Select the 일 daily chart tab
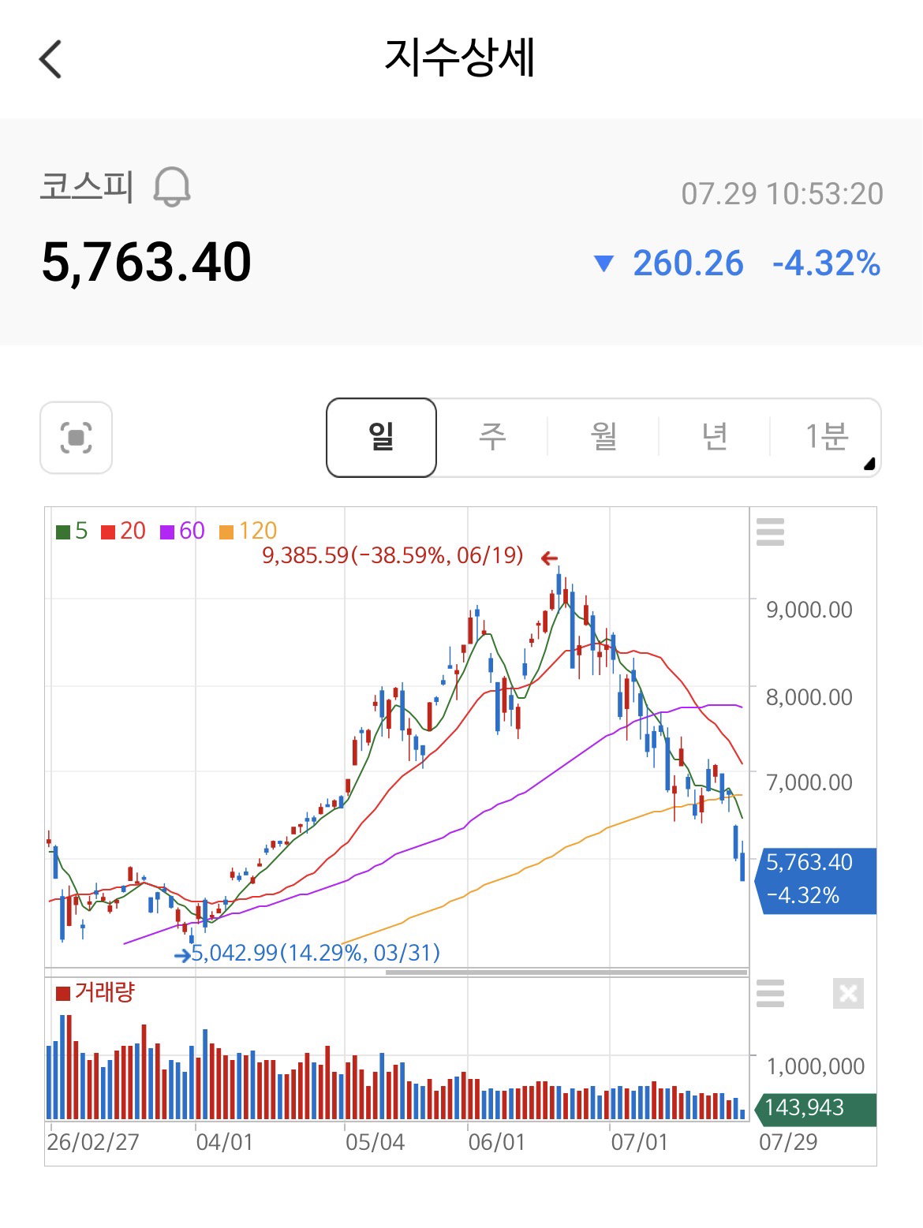This screenshot has height=1228, width=923. [x=381, y=438]
